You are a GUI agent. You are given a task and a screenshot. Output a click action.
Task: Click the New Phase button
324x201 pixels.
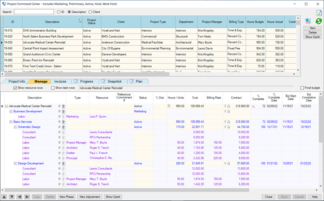[x=66, y=196]
